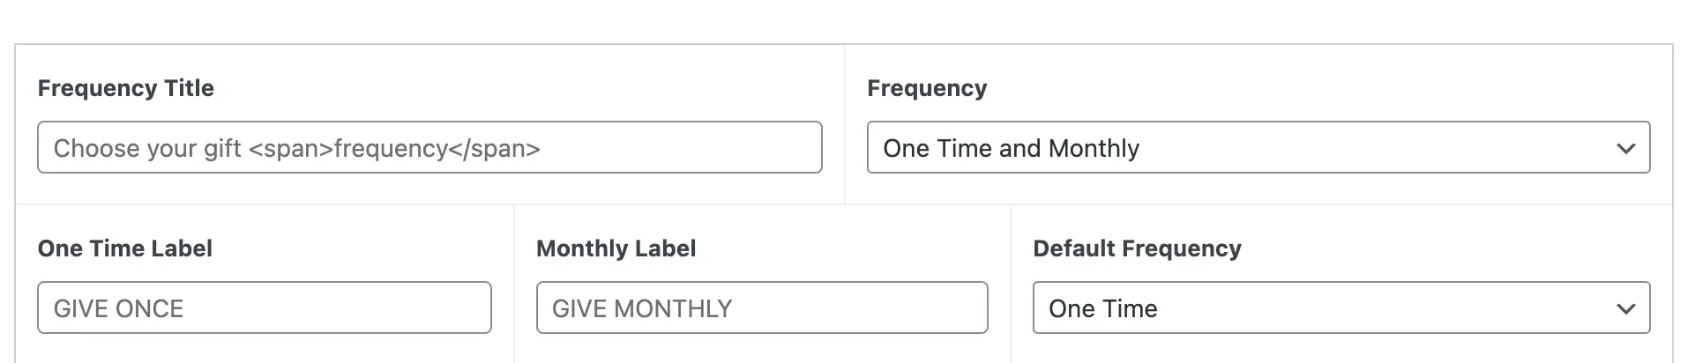Screen dimensions: 1695x363
Task: Click the "One Time and Monthly" selected value
Action: (1011, 148)
